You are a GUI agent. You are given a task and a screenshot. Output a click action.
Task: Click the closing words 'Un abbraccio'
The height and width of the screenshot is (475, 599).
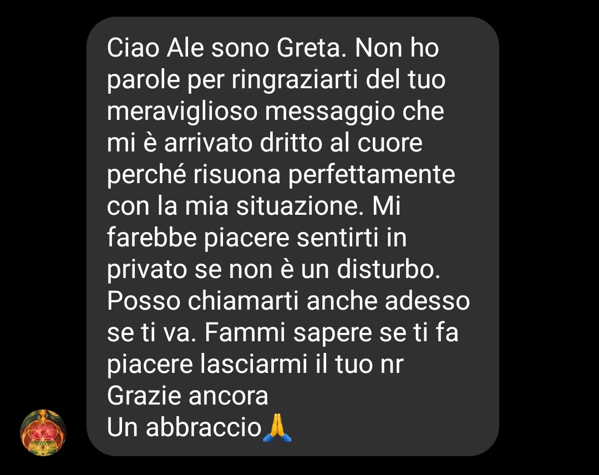click(184, 428)
